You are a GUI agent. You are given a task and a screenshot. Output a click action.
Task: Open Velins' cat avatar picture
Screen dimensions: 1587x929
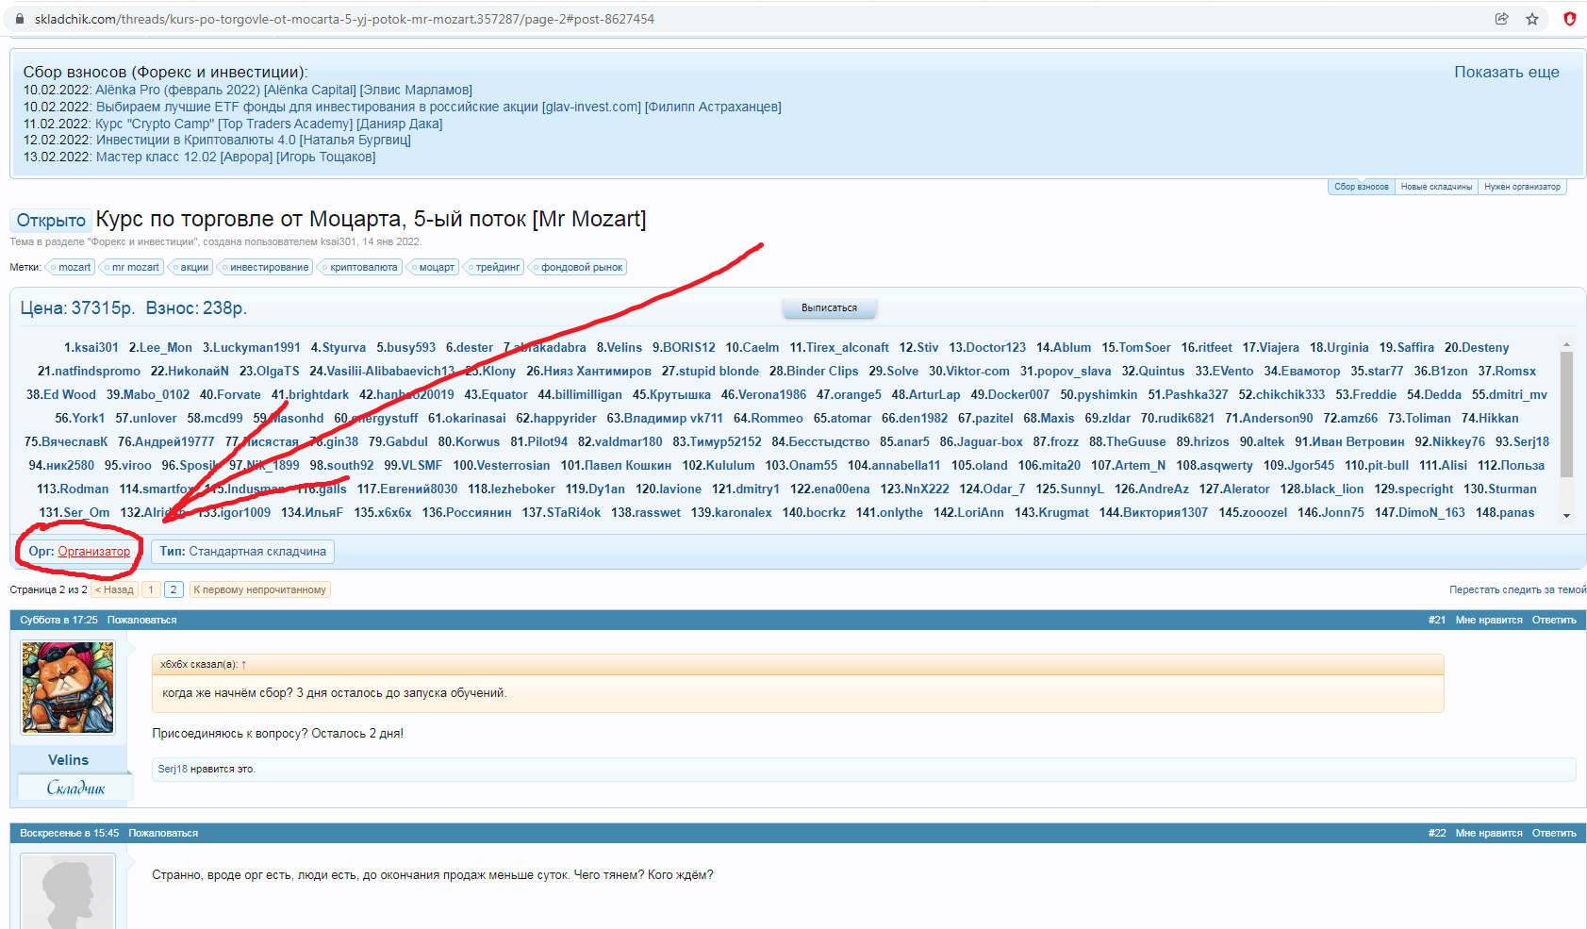coord(68,688)
